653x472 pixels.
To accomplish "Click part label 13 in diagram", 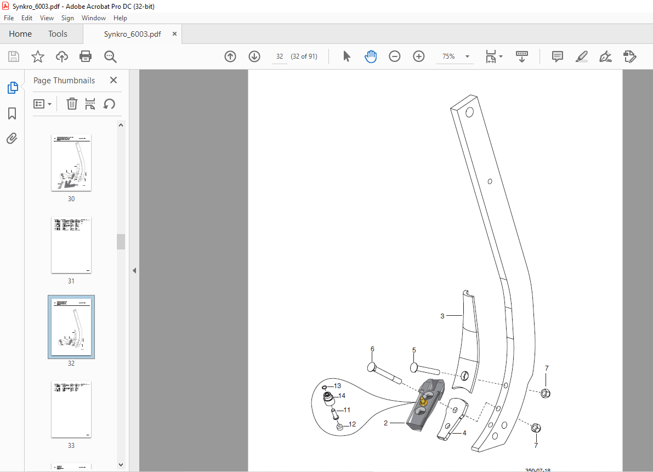I will [x=337, y=386].
